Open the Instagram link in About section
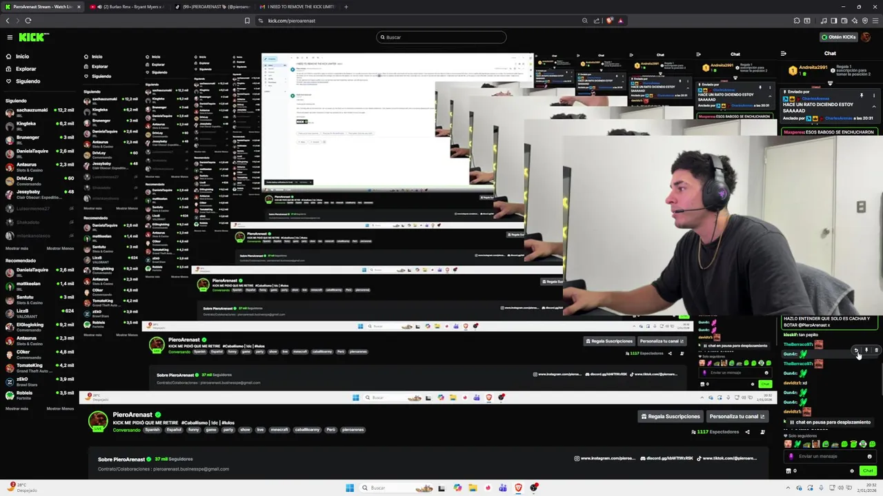The height and width of the screenshot is (496, 883). click(605, 458)
